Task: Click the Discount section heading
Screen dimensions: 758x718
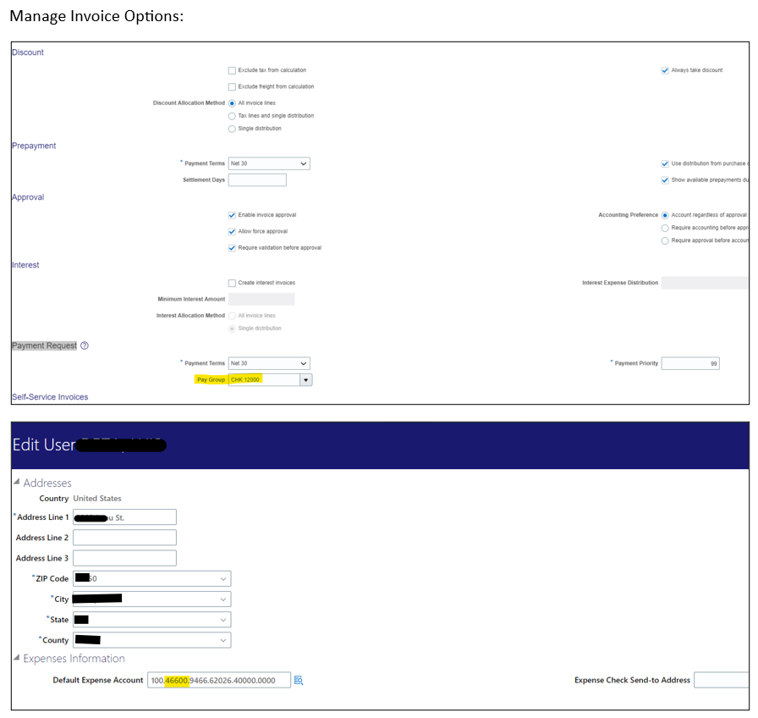Action: [x=27, y=52]
